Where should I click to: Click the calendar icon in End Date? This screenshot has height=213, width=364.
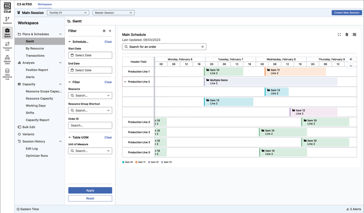point(72,70)
